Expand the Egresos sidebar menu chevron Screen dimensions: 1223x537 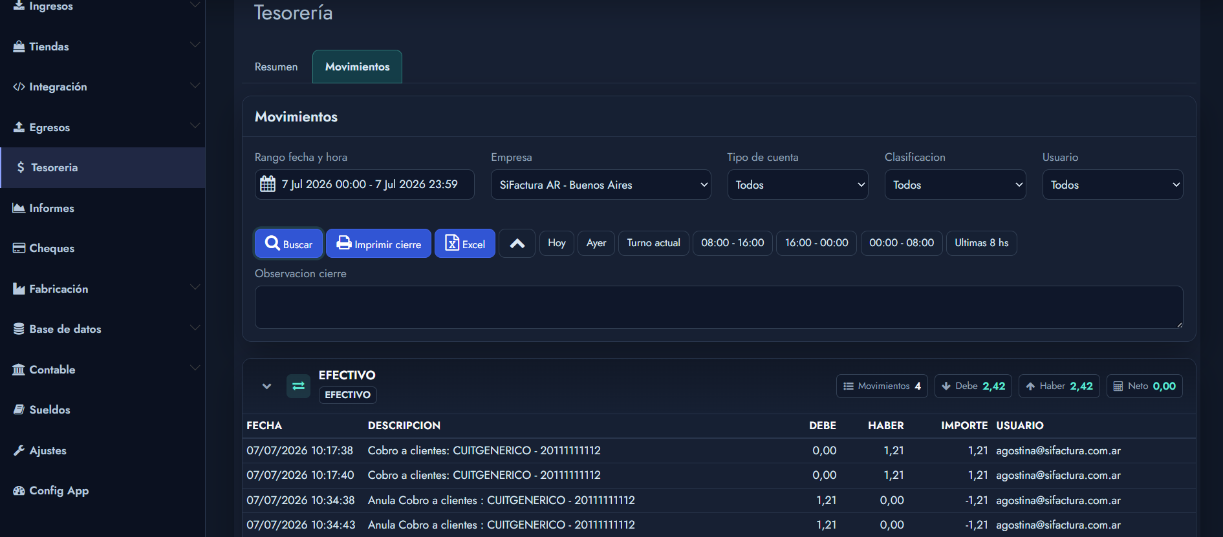(195, 126)
